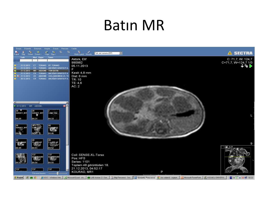The image size is (268, 201).
Task: Switch to Bilgi Penceresi taskbar item
Action: pyautogui.click(x=121, y=178)
